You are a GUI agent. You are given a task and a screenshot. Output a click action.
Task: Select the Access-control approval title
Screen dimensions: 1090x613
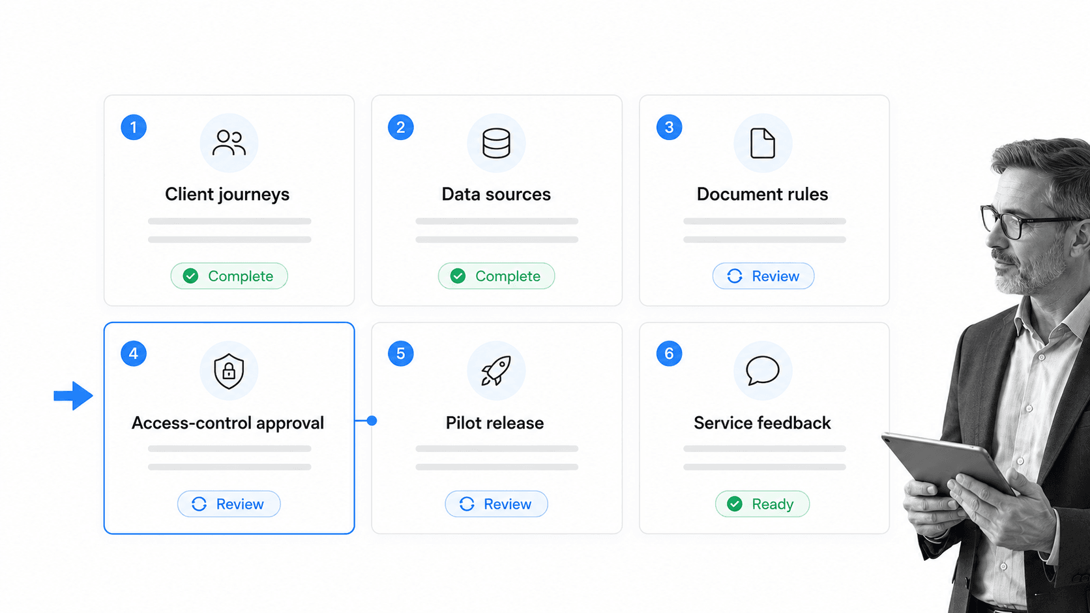[228, 423]
